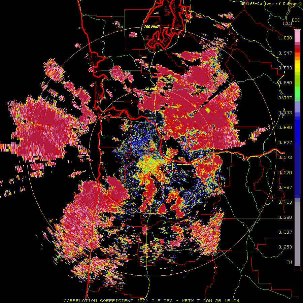Image resolution: width=303 pixels, height=303 pixels.
Task: Click the 0.307 scale value
Action: tap(285, 232)
